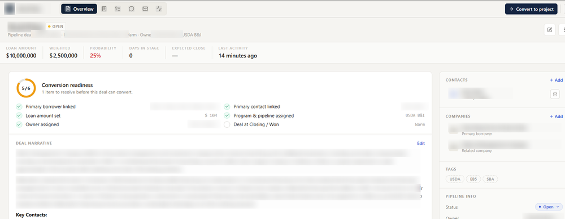Open the notes document tab icon
Viewport: 565px width, 219px height.
point(104,9)
